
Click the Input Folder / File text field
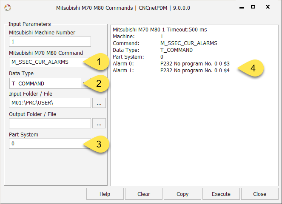50,103
